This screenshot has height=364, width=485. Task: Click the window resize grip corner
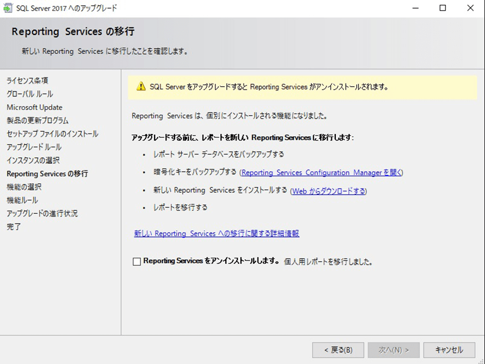pos(481,361)
